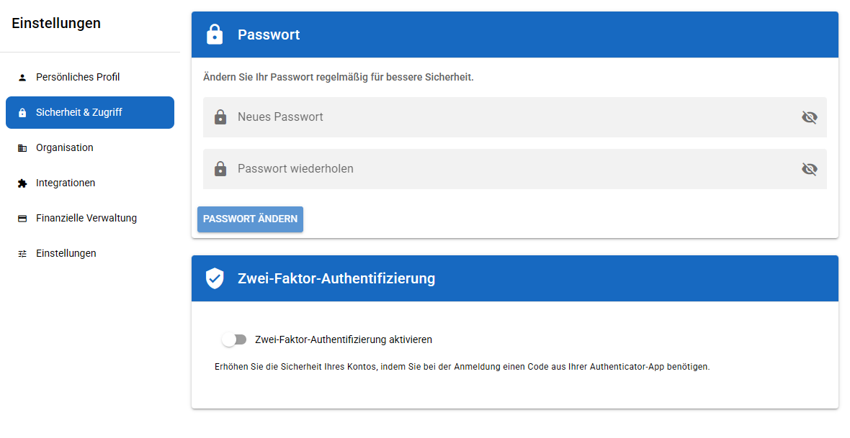Click the credit card icon beside Finanzielle Verwaltung
Screen dimensions: 850x438
pos(22,219)
